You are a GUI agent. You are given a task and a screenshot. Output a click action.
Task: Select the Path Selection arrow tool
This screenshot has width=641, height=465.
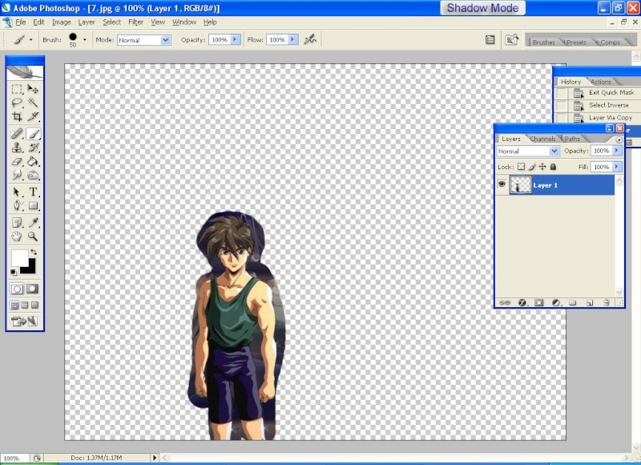[x=17, y=192]
